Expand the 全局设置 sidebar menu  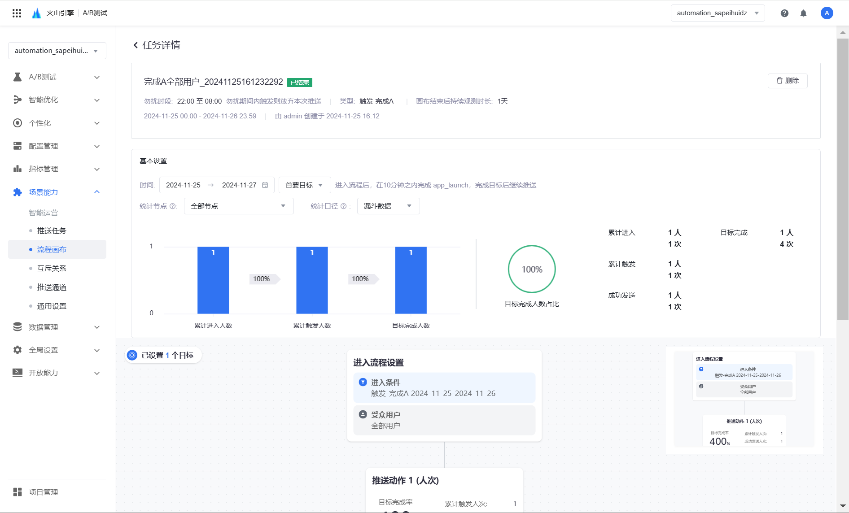96,350
